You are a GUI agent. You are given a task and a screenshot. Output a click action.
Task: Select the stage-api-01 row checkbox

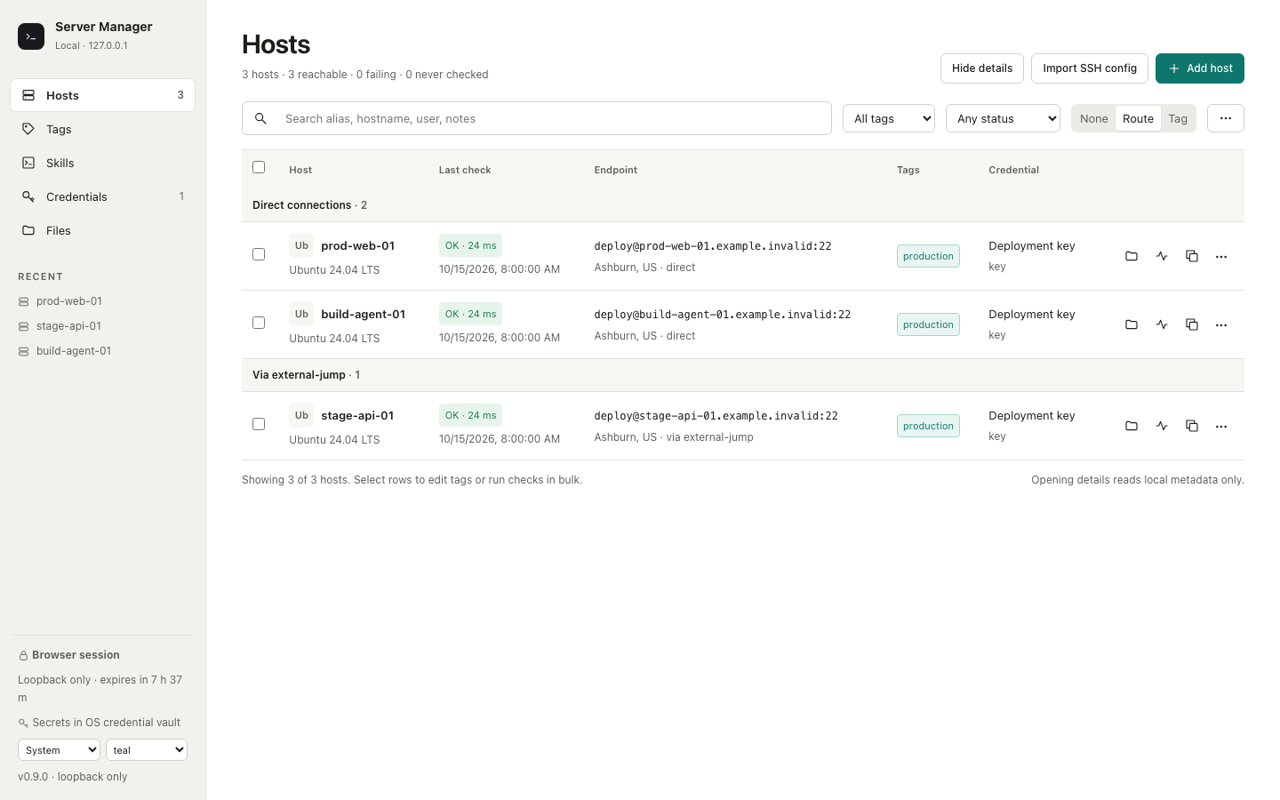point(259,424)
